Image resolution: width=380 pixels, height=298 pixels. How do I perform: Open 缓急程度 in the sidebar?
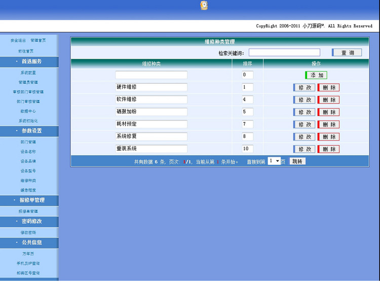pyautogui.click(x=28, y=190)
